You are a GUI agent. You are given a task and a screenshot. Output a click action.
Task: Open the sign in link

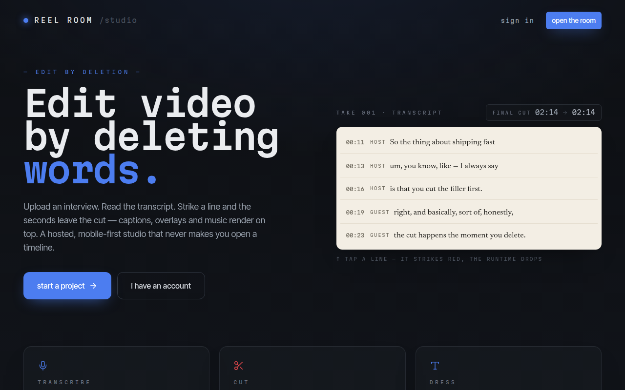point(517,20)
